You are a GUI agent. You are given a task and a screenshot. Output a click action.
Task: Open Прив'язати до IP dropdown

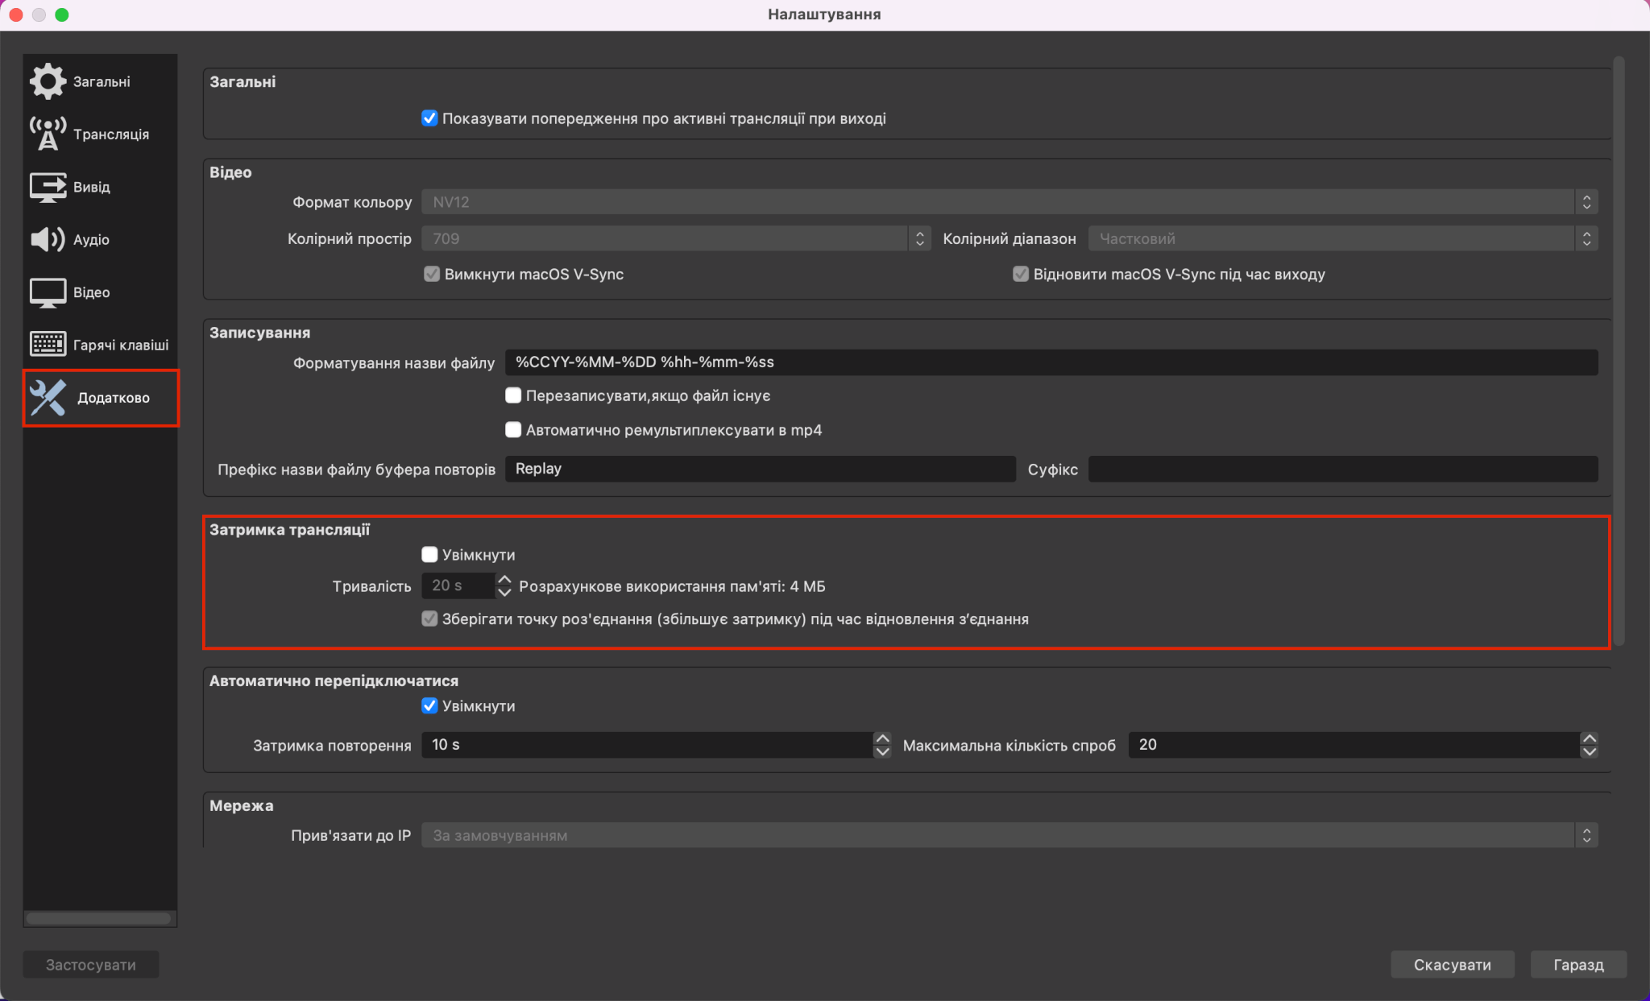1009,835
